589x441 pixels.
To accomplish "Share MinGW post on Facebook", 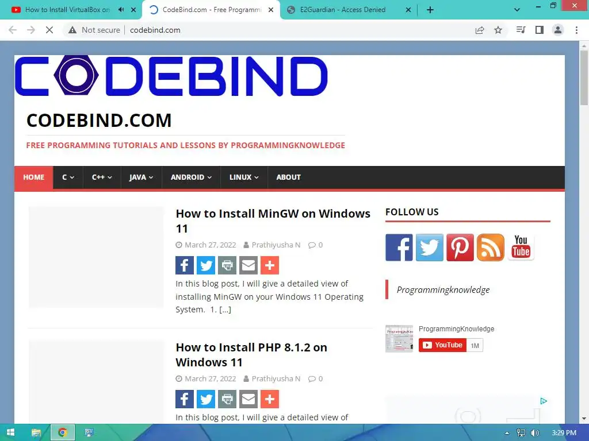I will [x=185, y=265].
